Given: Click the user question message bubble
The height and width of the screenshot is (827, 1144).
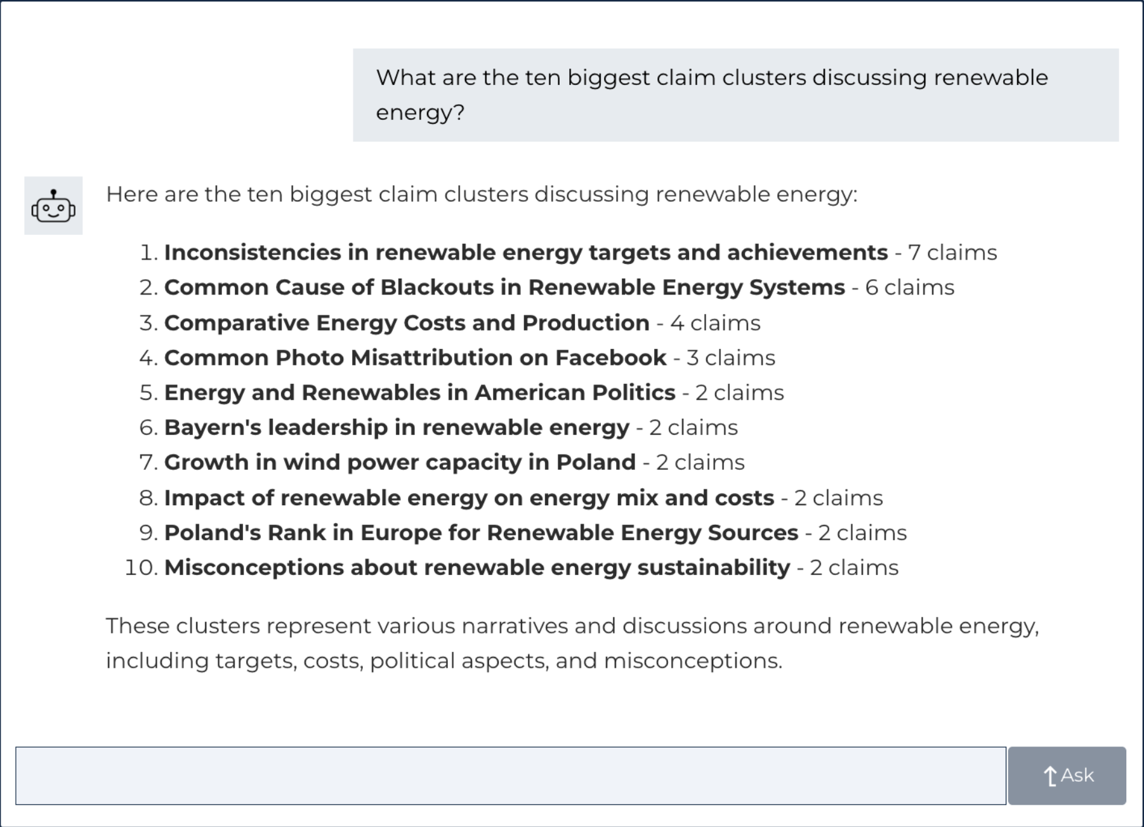Looking at the screenshot, I should pos(735,95).
